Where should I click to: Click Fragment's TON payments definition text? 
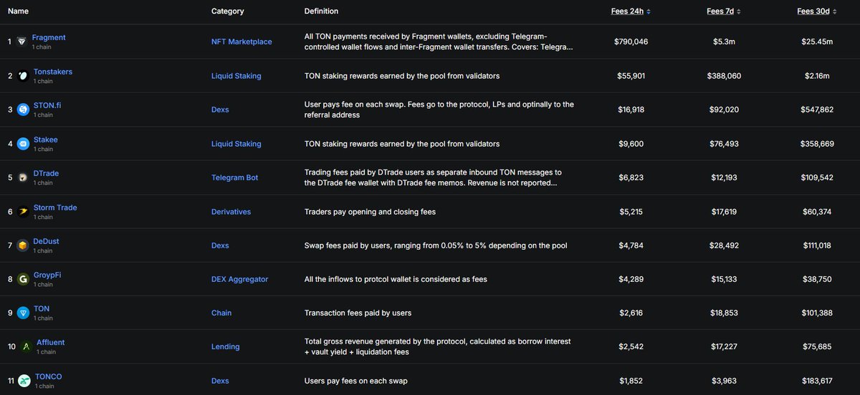(439, 42)
